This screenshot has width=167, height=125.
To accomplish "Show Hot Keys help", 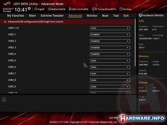I will pos(126,9).
